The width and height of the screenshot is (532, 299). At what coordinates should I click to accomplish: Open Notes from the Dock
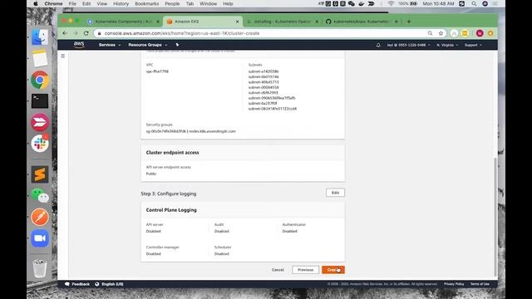40,58
